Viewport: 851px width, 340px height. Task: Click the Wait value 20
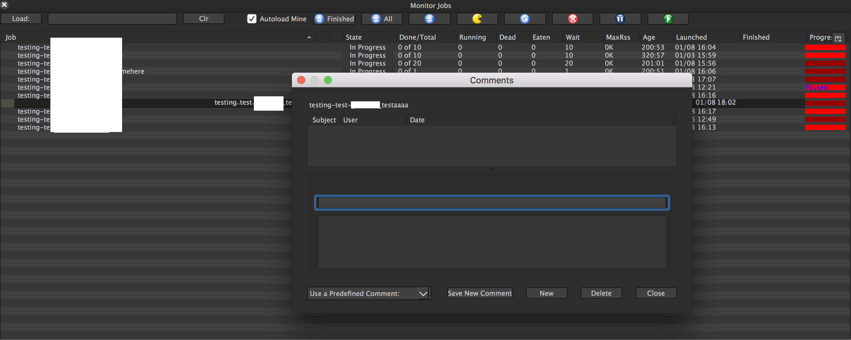[x=569, y=63]
